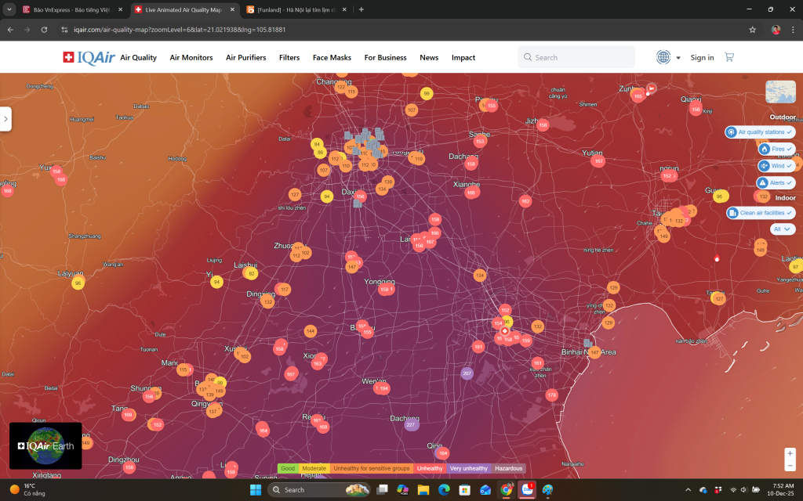The width and height of the screenshot is (803, 501).
Task: Toggle the Alerts checkmark
Action: coord(790,182)
